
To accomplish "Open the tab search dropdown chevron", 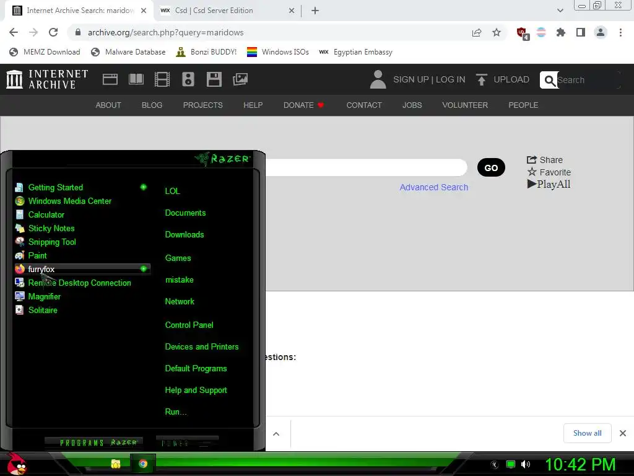I will click(x=560, y=11).
